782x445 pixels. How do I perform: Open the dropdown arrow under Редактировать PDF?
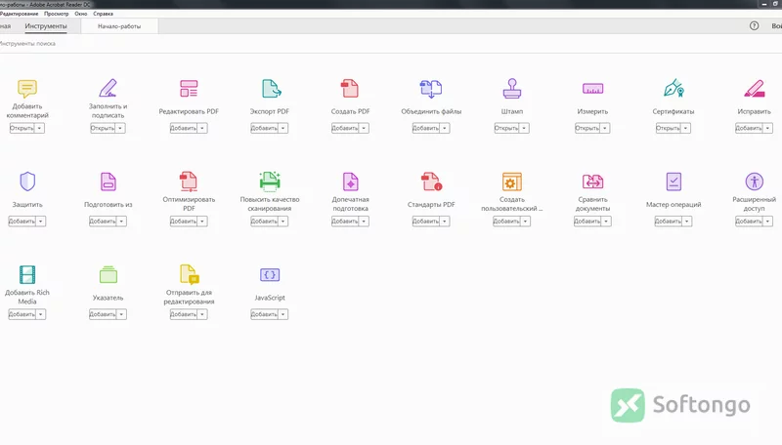[x=202, y=129]
